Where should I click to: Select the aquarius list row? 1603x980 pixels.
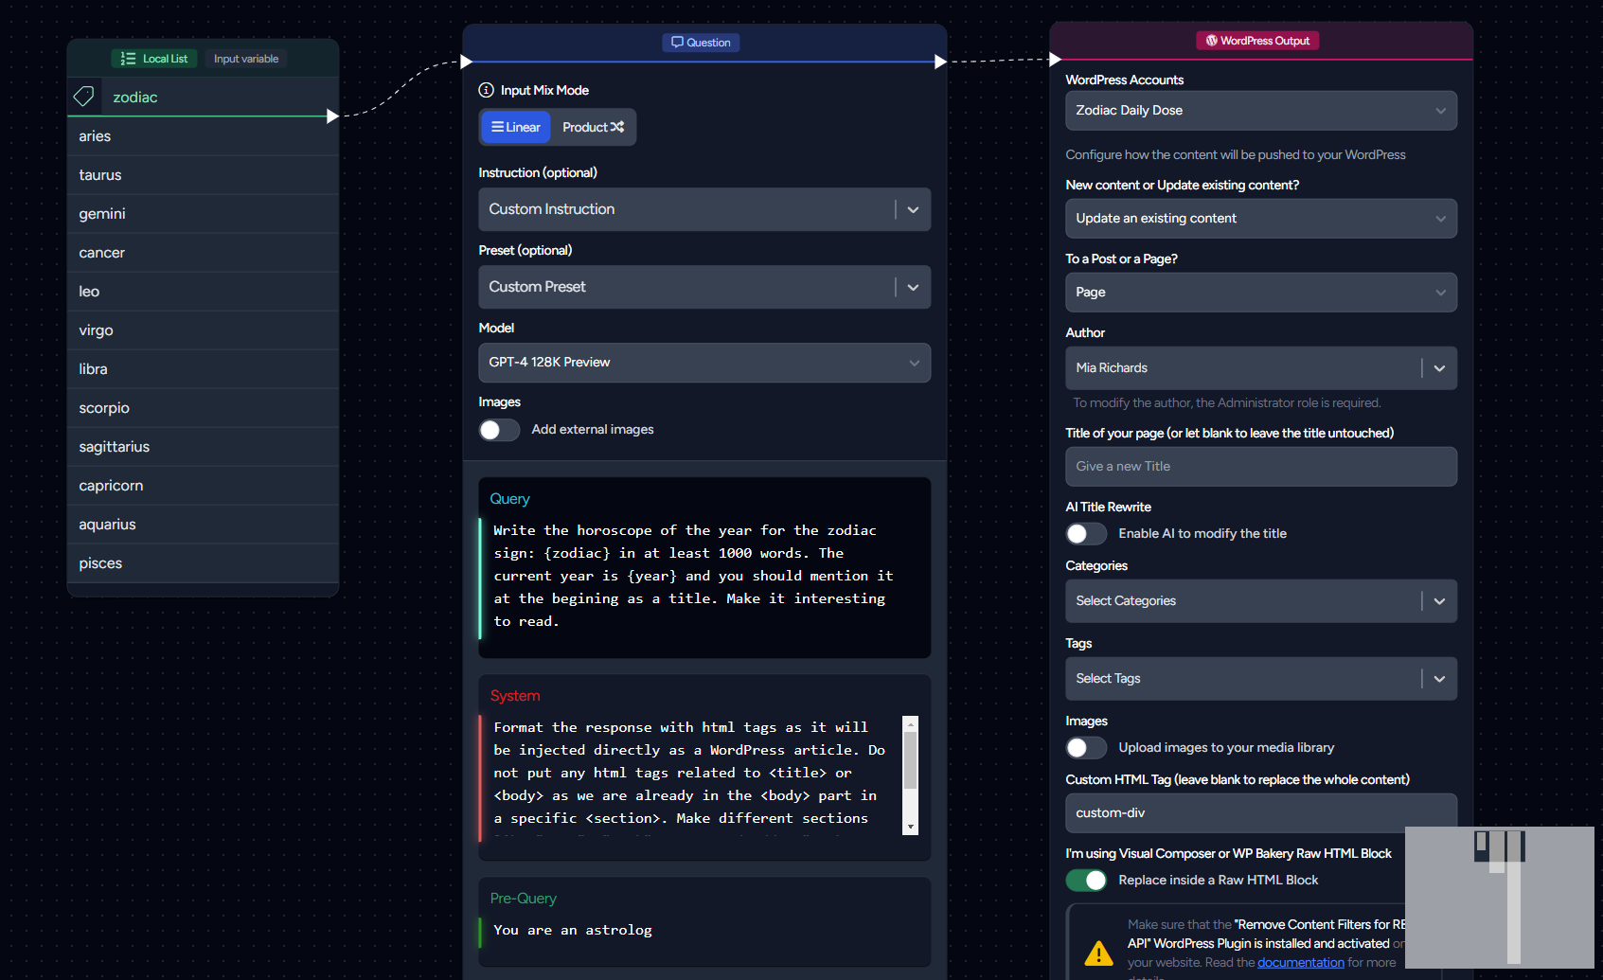(x=203, y=525)
